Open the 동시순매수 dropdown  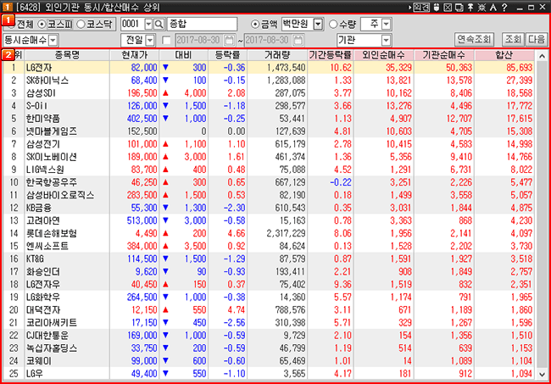coord(53,41)
